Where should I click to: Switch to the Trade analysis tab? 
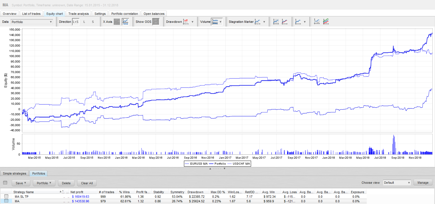tap(79, 14)
